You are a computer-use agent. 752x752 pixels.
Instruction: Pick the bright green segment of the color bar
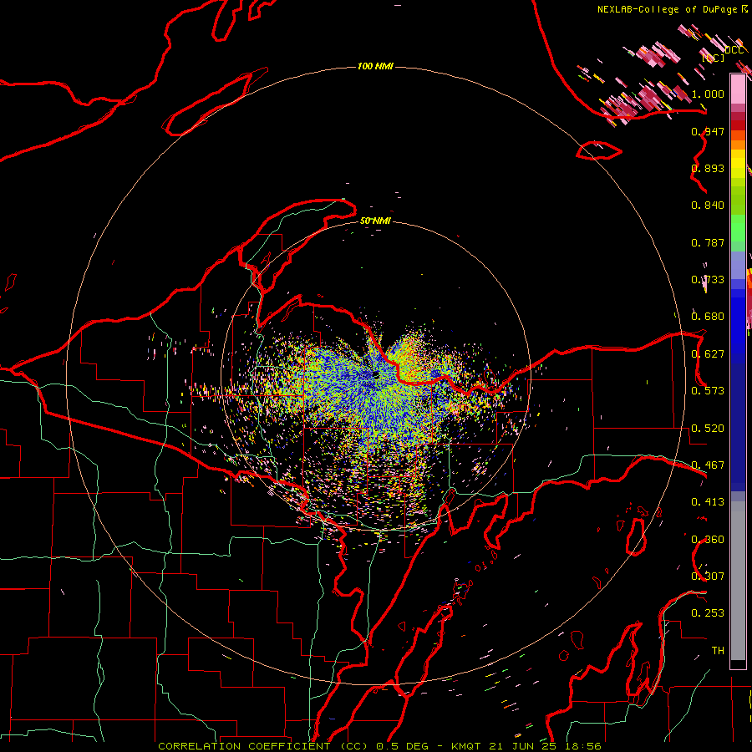click(x=738, y=228)
